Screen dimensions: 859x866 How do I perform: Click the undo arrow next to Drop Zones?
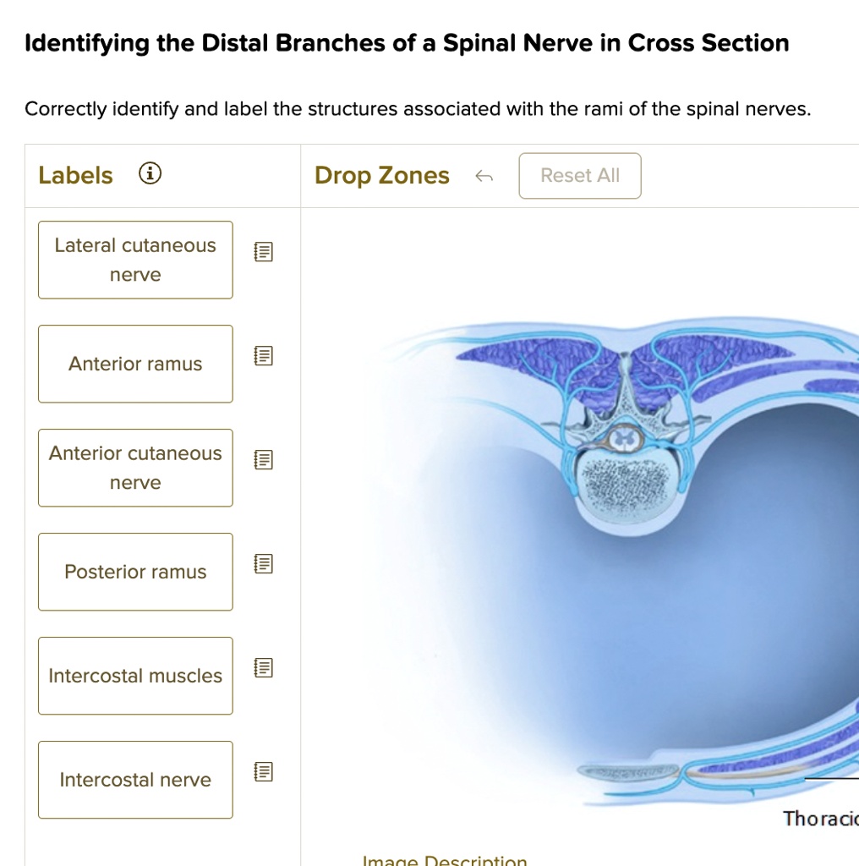(484, 175)
